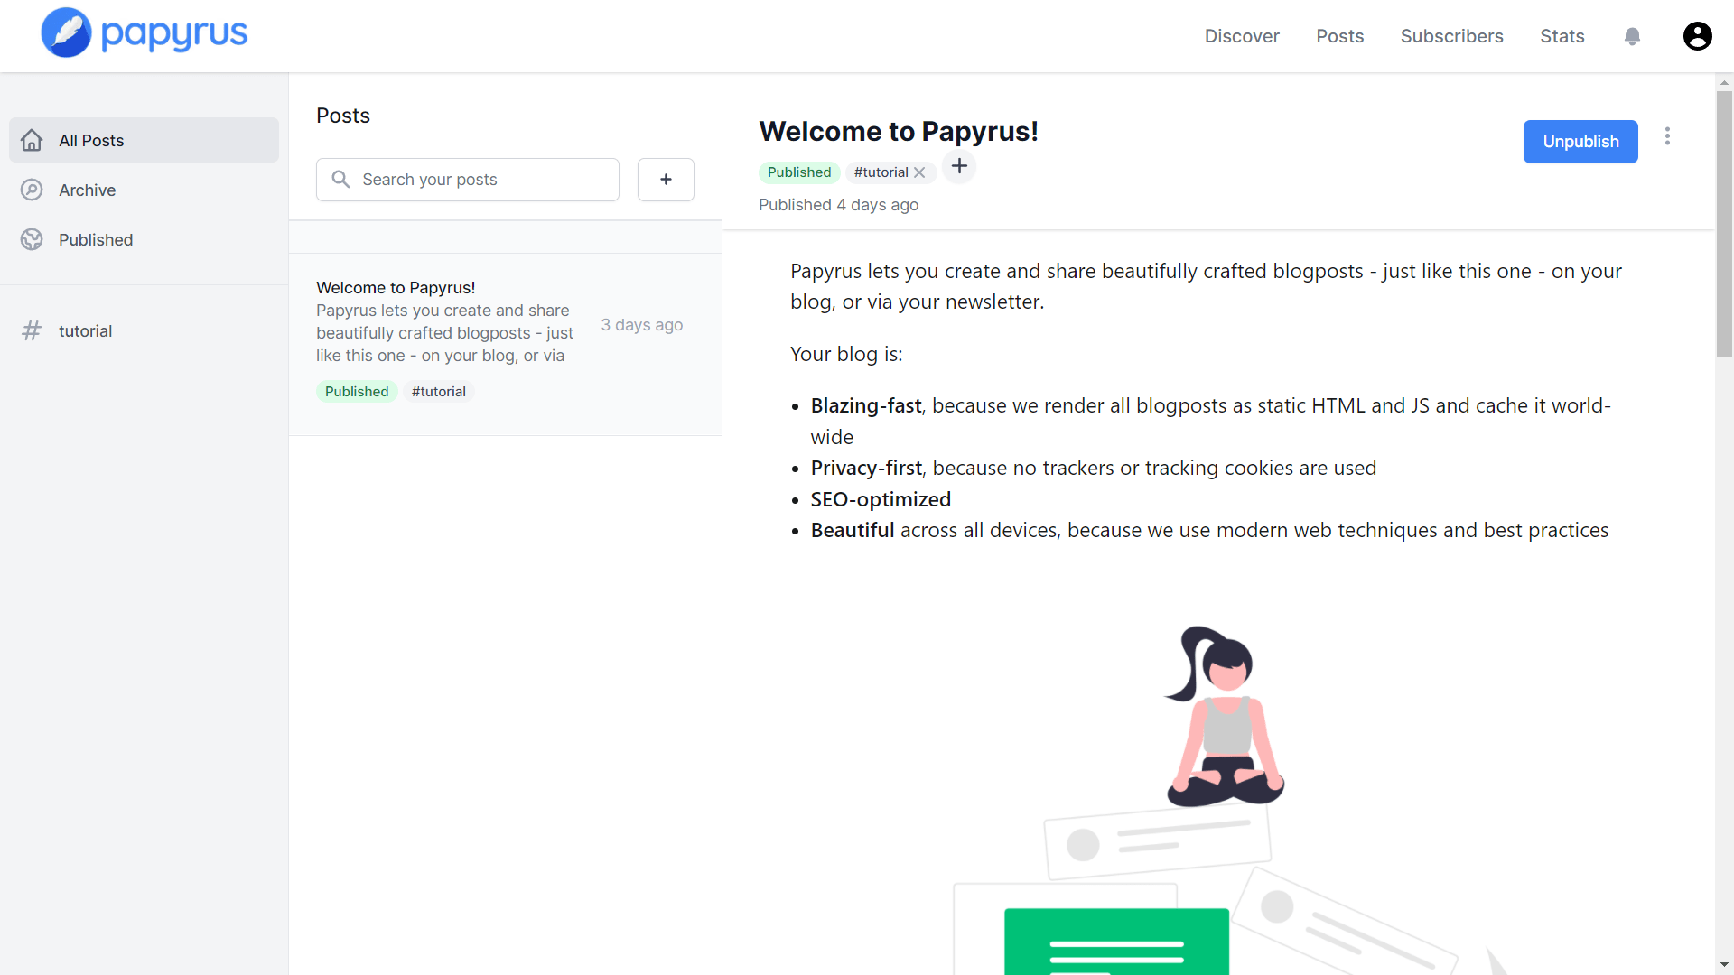This screenshot has width=1734, height=975.
Task: Select Archive in sidebar
Action: [144, 190]
